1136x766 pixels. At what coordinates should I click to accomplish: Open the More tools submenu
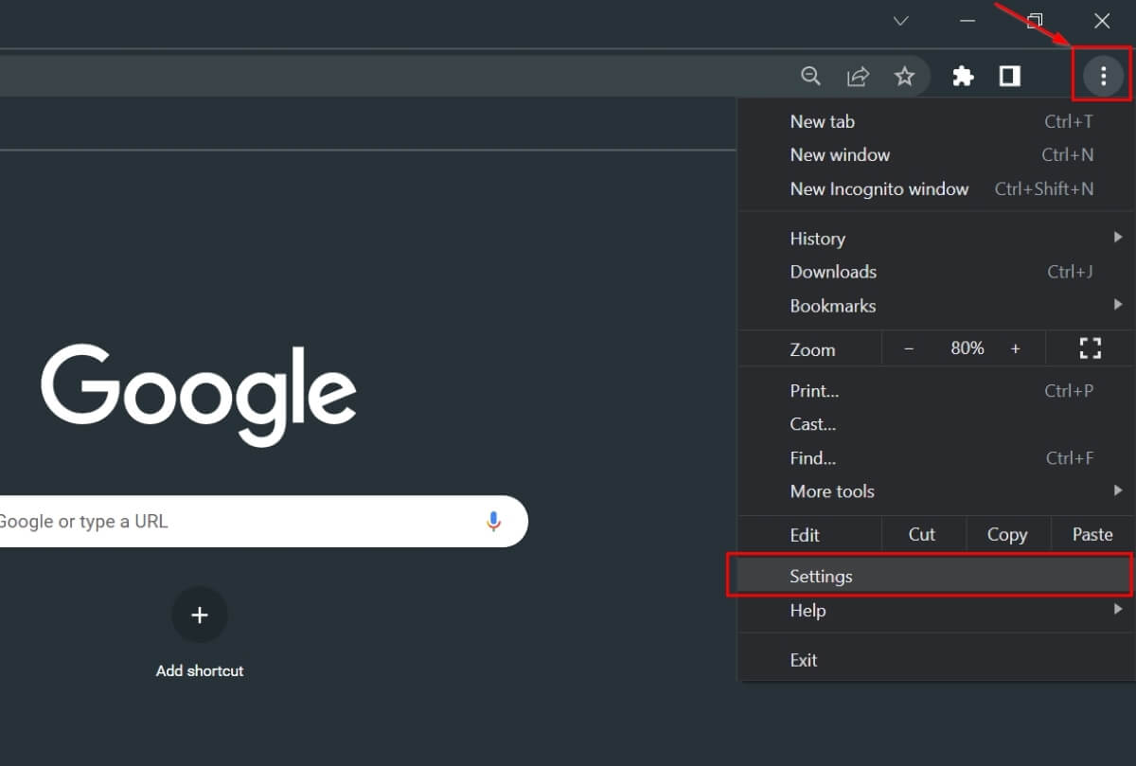(832, 490)
